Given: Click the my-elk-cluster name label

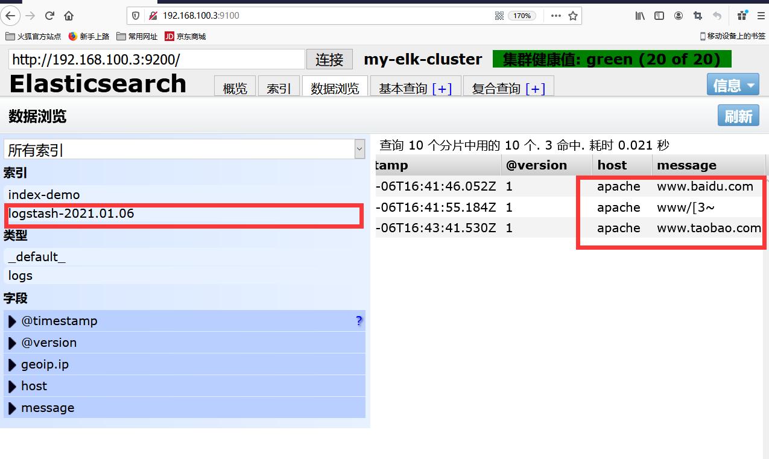Looking at the screenshot, I should [423, 59].
